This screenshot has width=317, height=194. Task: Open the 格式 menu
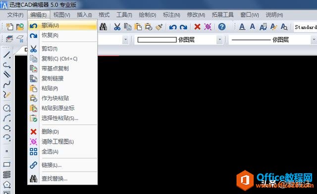104,15
